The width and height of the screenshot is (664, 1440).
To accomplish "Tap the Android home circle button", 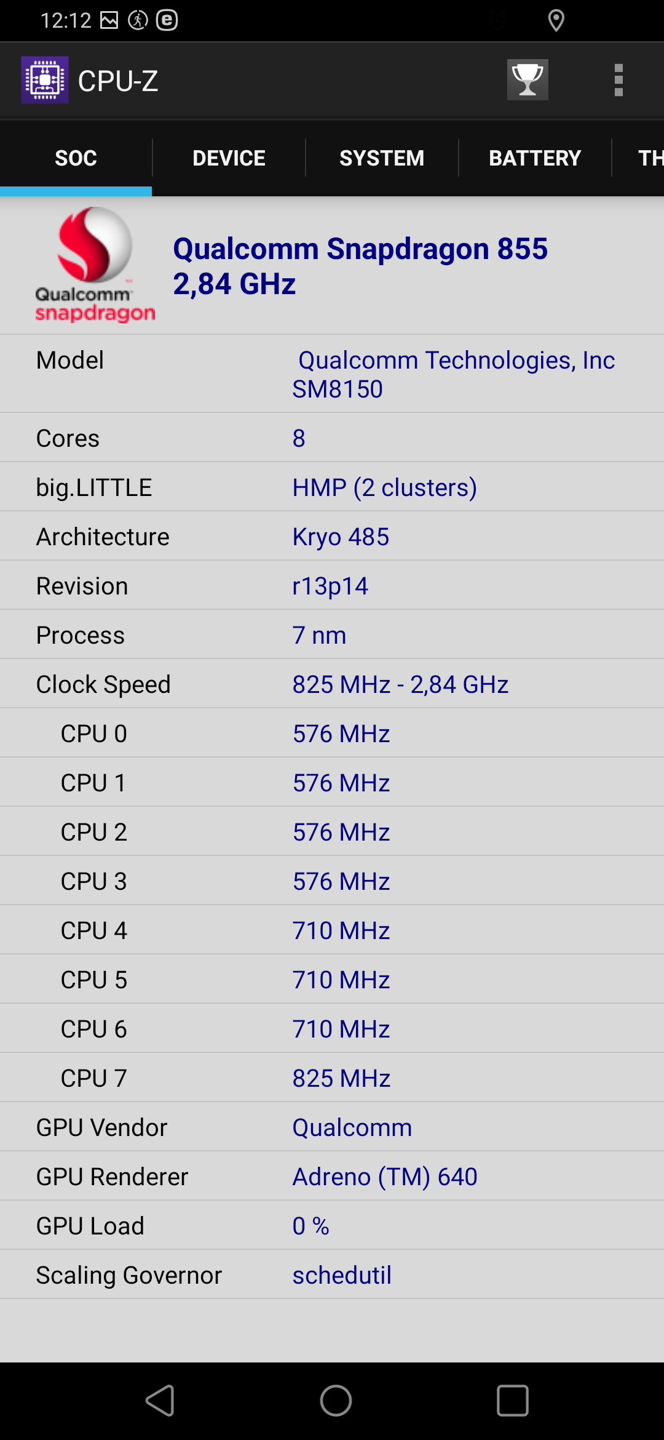I will [336, 1401].
